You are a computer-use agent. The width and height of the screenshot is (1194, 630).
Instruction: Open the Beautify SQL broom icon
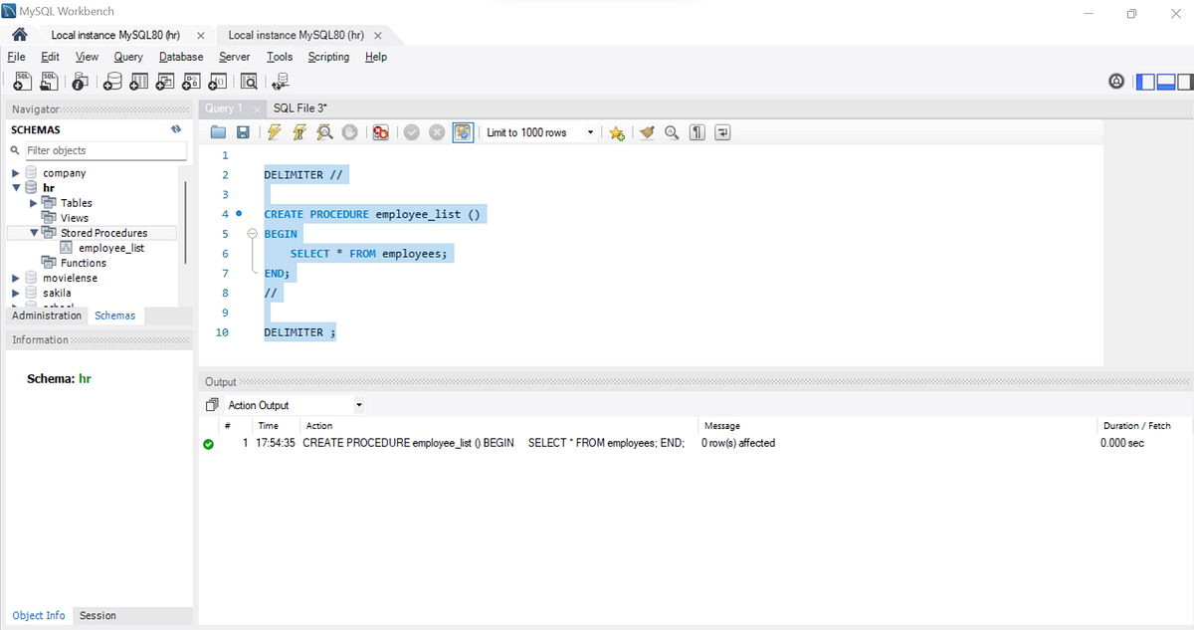(647, 131)
